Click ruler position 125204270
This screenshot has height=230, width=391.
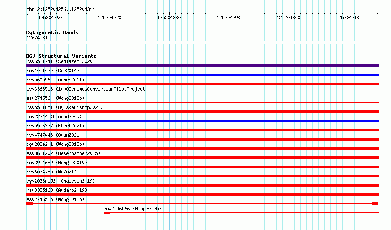109,18
